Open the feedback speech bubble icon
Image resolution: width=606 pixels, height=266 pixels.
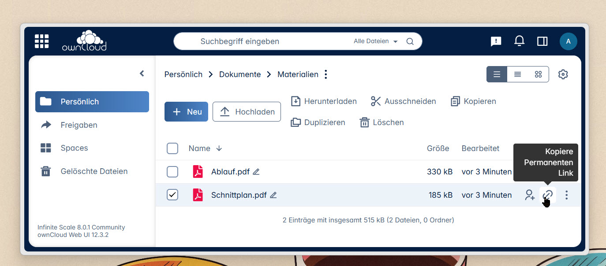(x=496, y=41)
